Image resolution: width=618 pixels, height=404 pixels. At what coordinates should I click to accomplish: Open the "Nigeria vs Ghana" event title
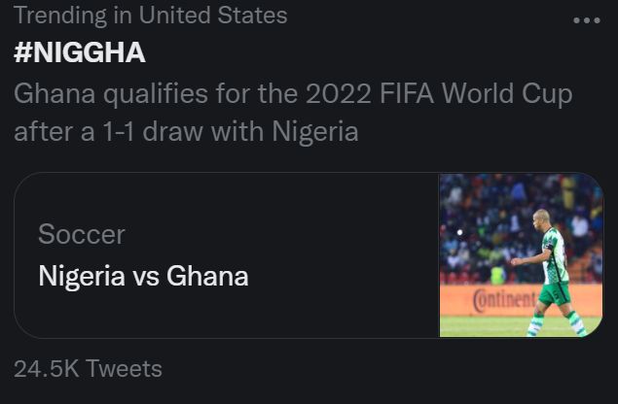[x=143, y=277]
